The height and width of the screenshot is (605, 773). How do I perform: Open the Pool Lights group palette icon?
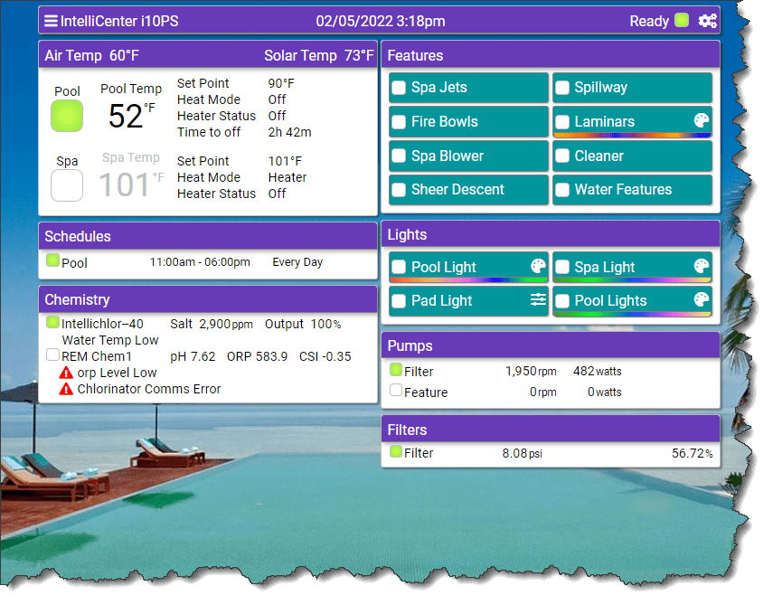tap(701, 299)
